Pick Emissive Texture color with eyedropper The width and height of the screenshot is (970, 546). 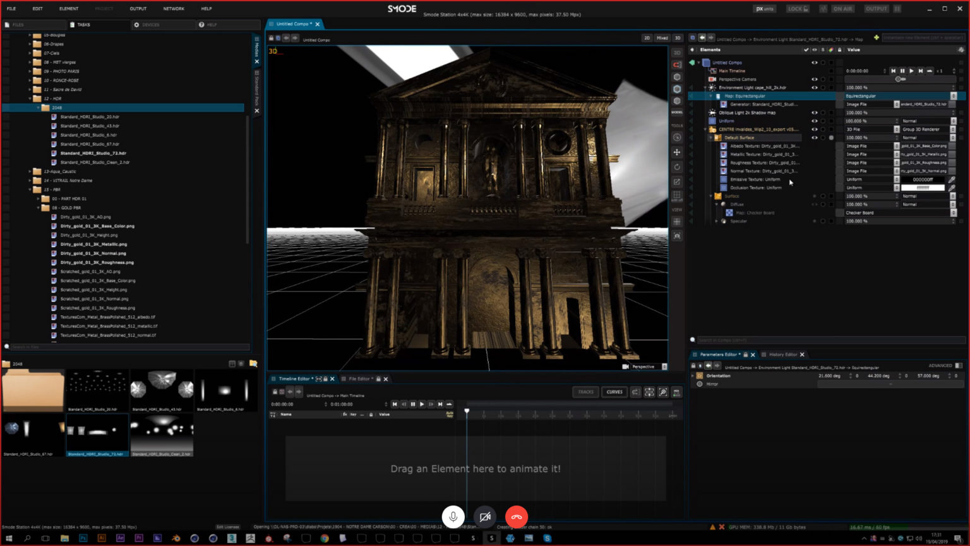[x=952, y=179]
